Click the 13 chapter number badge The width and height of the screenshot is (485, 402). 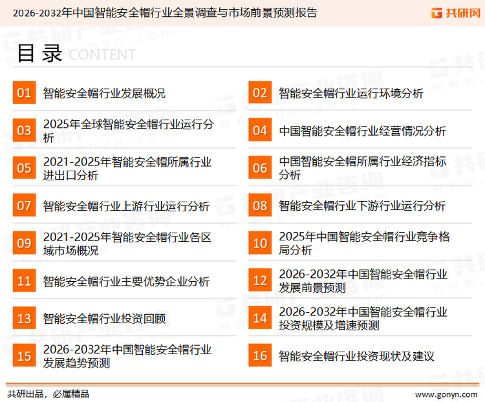pyautogui.click(x=24, y=319)
